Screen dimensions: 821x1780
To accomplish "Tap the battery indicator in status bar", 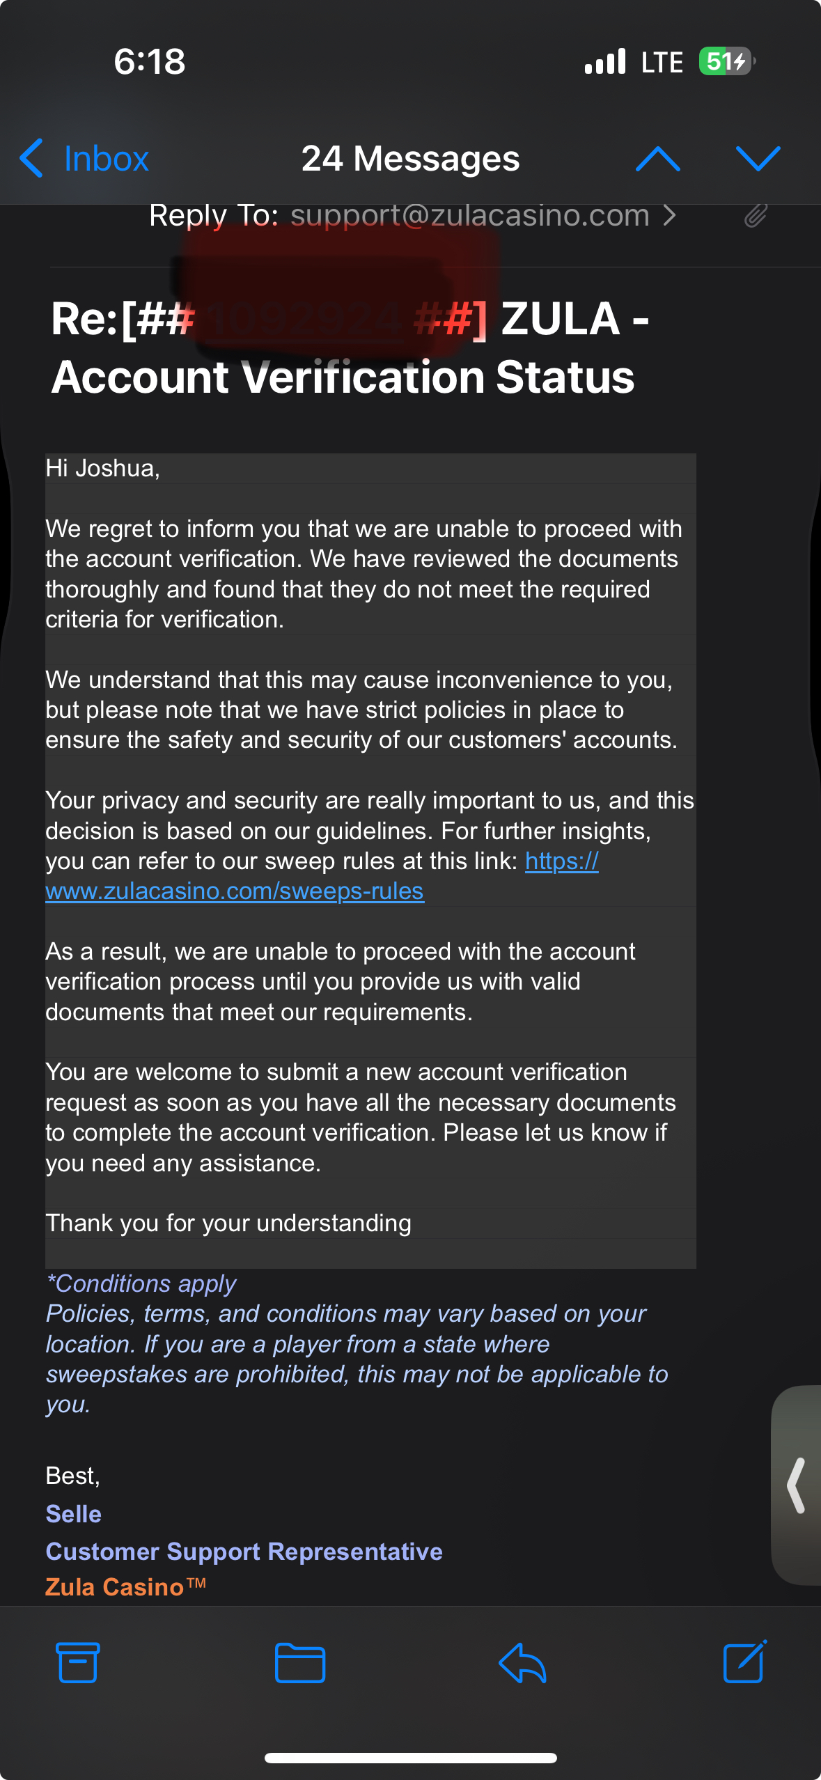I will tap(727, 61).
